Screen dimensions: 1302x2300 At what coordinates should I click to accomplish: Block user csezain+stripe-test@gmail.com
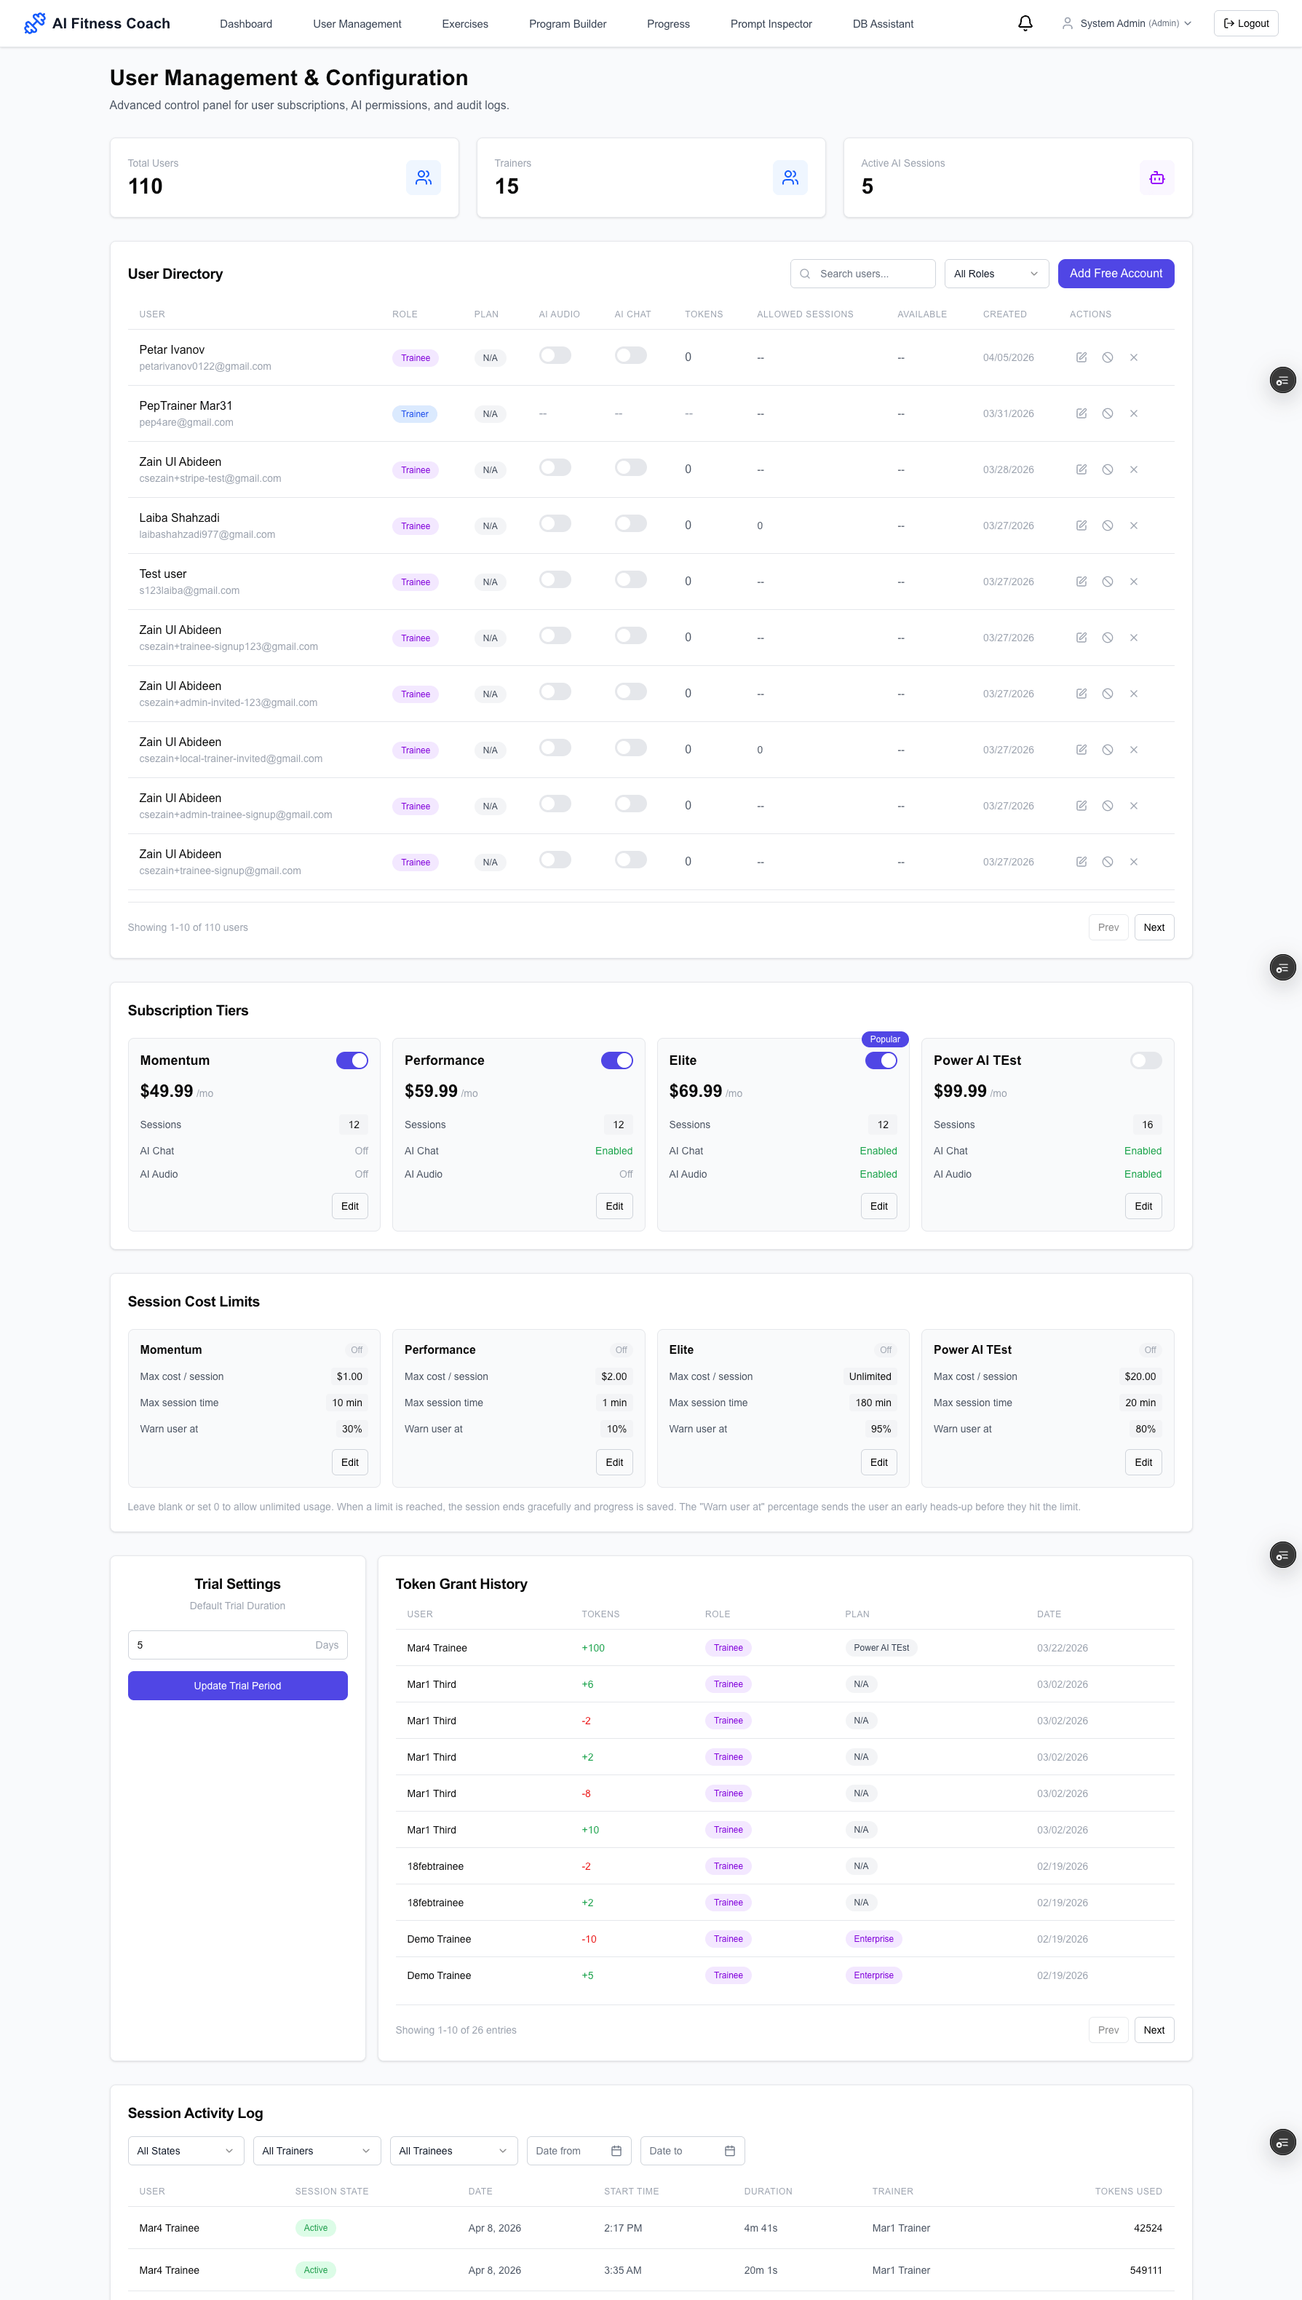[x=1107, y=469]
